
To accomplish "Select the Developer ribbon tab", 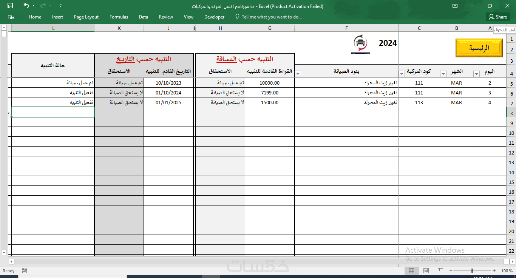I will [x=214, y=17].
